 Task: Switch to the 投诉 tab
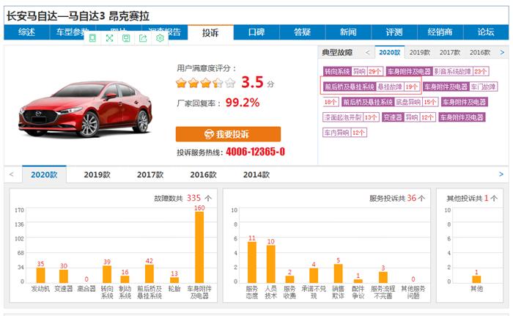click(210, 32)
